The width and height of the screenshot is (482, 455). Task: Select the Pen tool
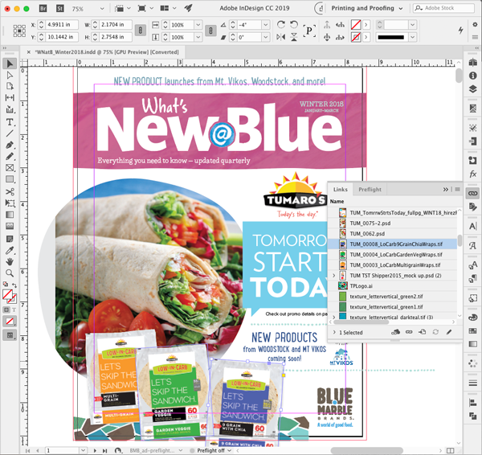click(10, 145)
